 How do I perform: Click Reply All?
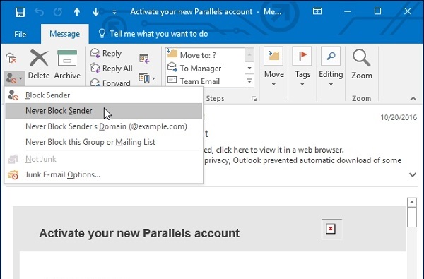[x=111, y=68]
